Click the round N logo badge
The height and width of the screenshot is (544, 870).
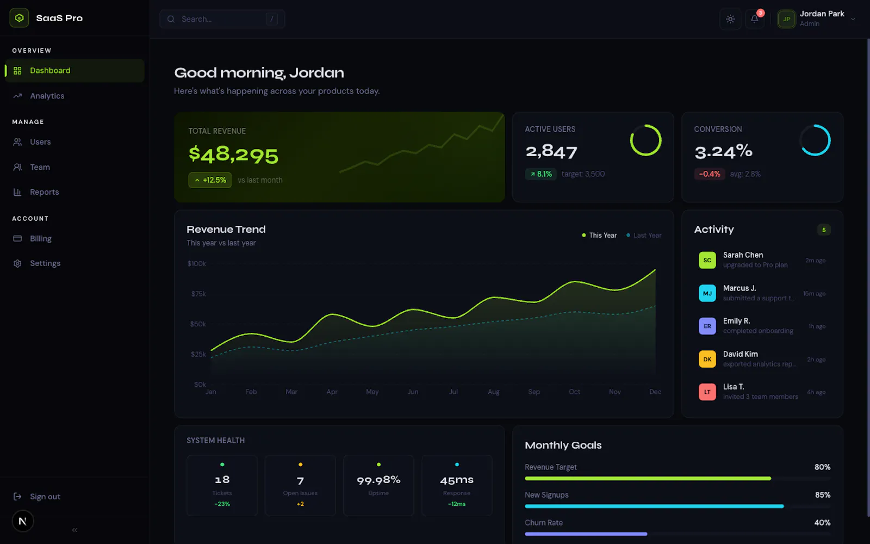[x=23, y=521]
